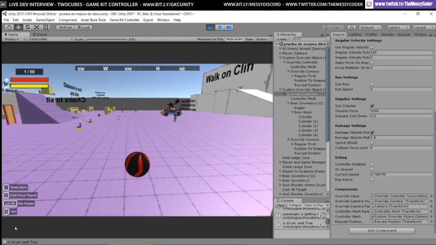This screenshot has width=436, height=245.
Task: Select Hold Ledge Zone in Hierarchy
Action: point(296,158)
